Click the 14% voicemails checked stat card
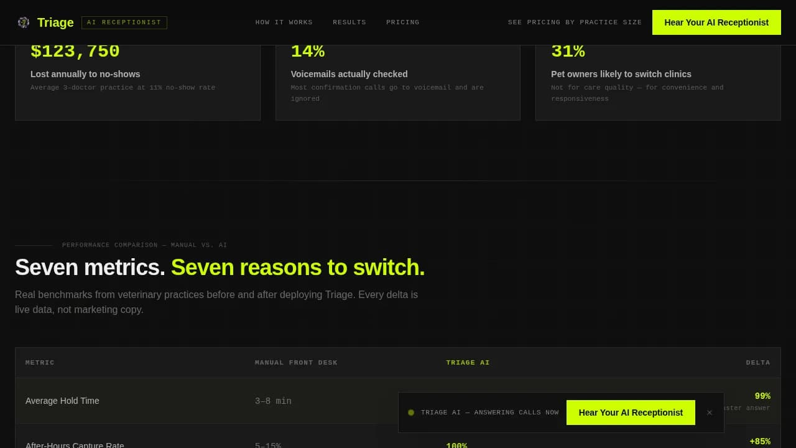Viewport: 796px width, 448px height. click(x=397, y=75)
